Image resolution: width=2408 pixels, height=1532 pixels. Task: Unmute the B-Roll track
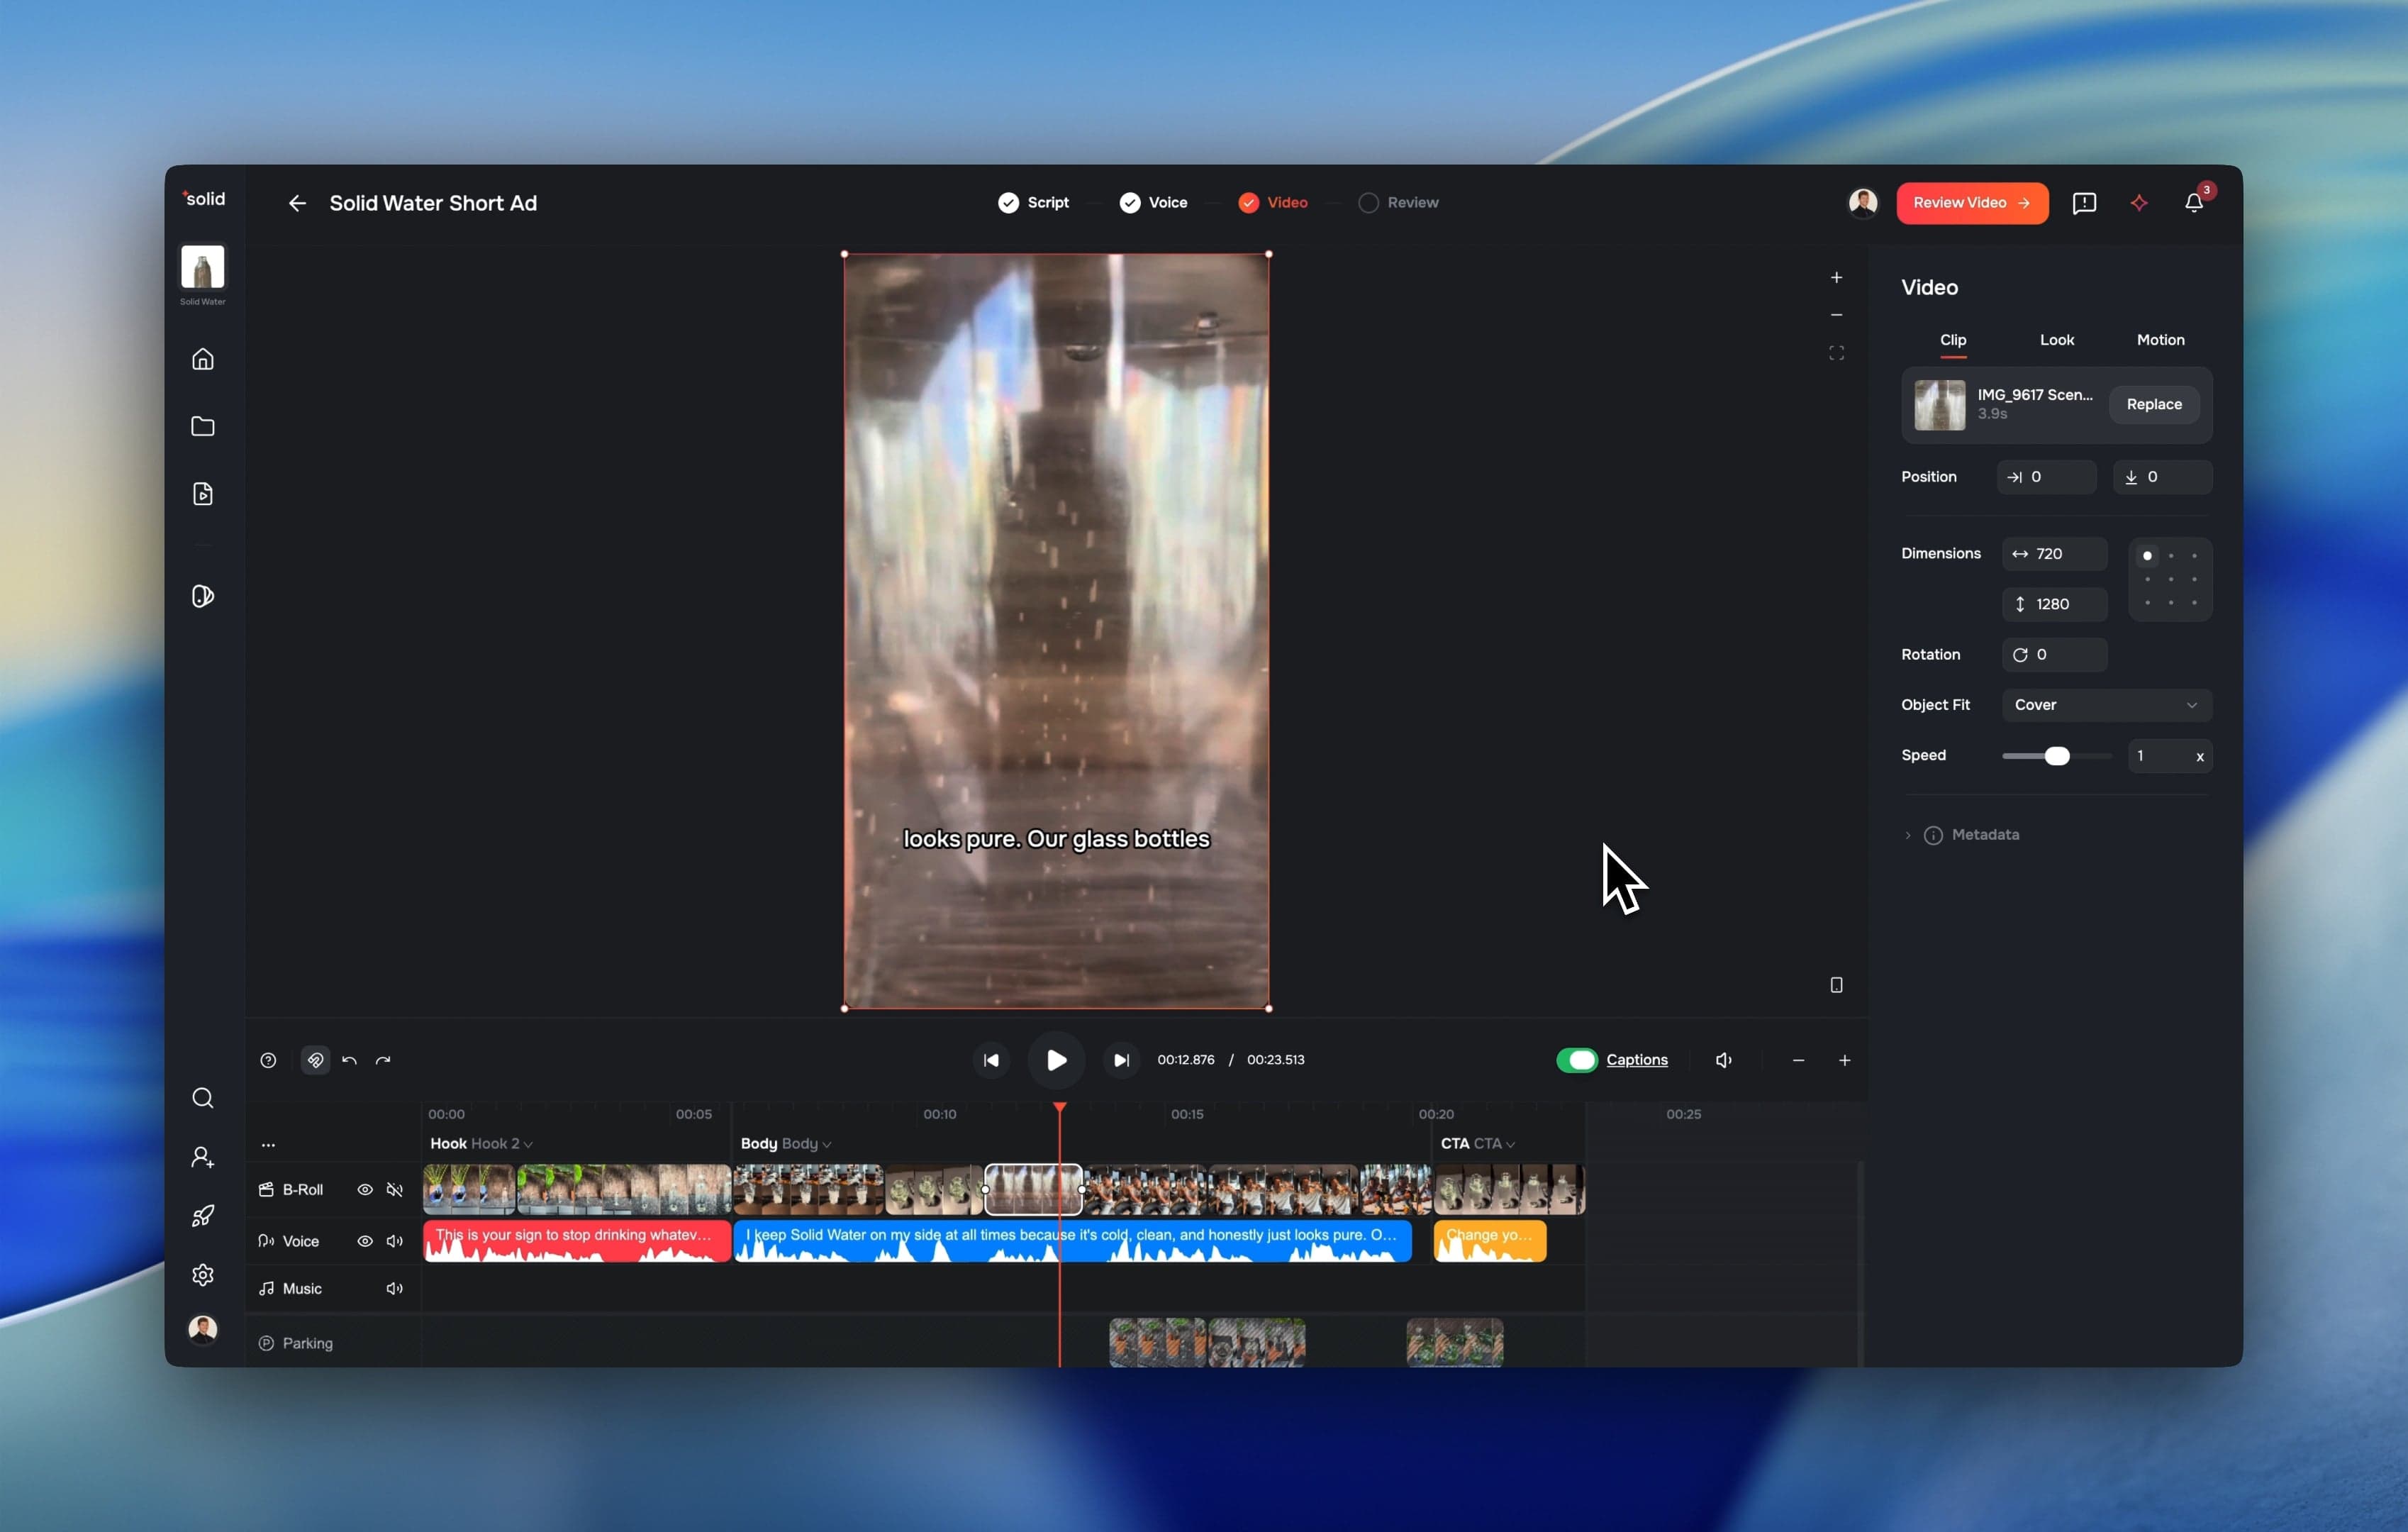click(395, 1190)
